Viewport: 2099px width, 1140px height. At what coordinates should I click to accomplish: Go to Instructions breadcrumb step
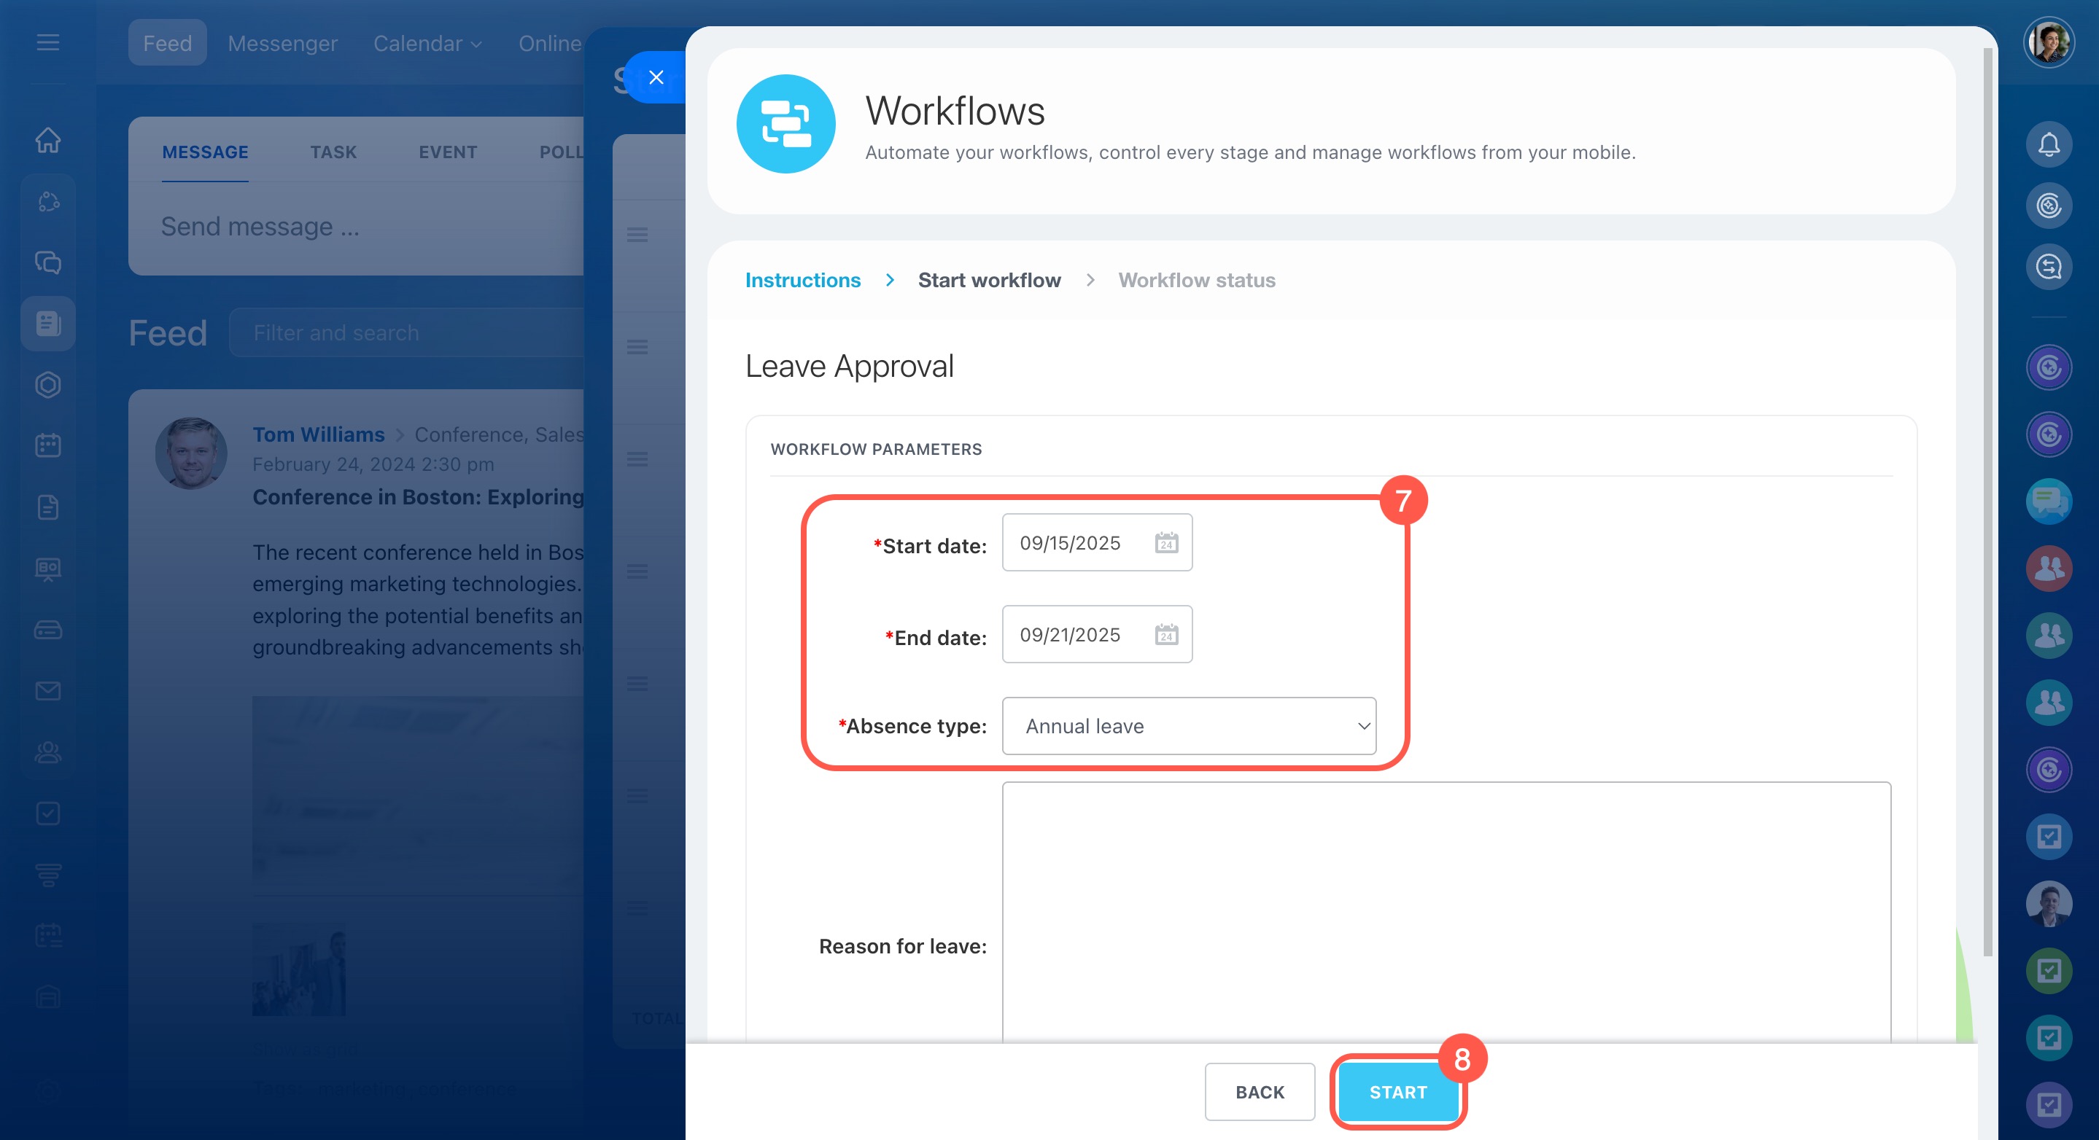[802, 280]
